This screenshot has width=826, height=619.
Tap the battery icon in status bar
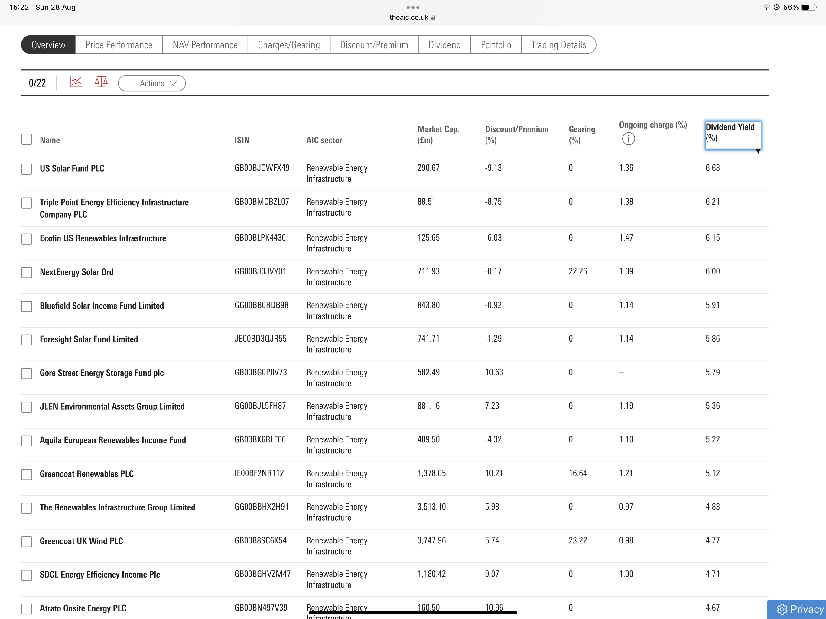[x=808, y=8]
